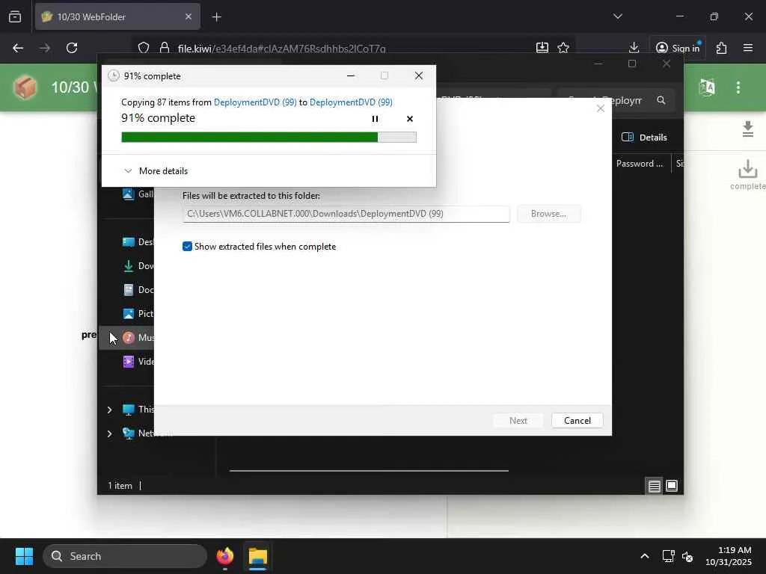
Task: Close the extract wizard dialog
Action: pyautogui.click(x=601, y=108)
